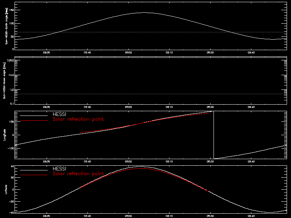The width and height of the screenshot is (291, 218).
Task: Click white HESSI legend line sample in Latitude plot
Action: (34, 170)
